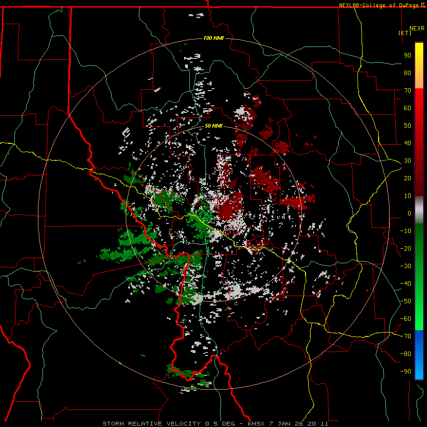427x427 pixels.
Task: Click the -20 value on the velocity scale
Action: coord(406,249)
